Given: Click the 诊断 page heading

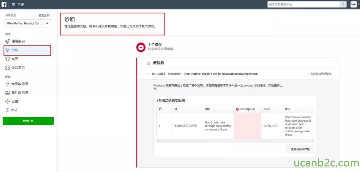Looking at the screenshot, I should click(x=70, y=19).
